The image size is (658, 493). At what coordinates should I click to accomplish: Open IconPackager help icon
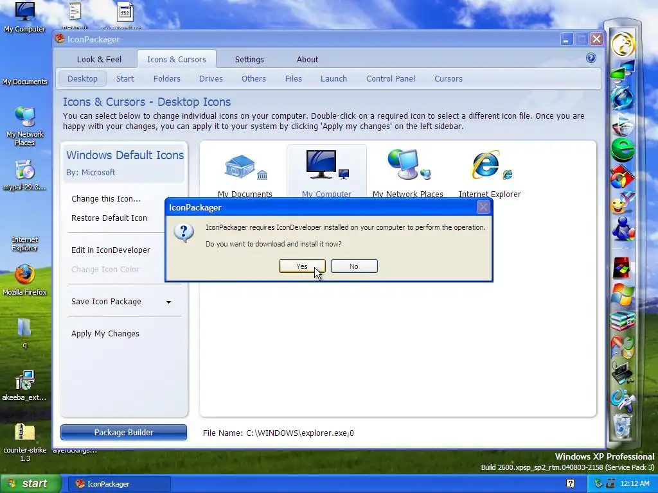point(591,58)
